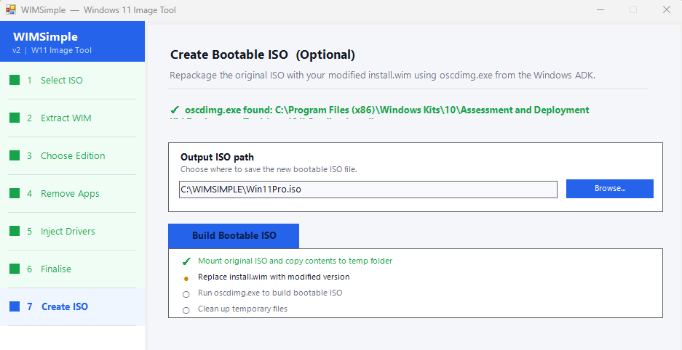Click the green square icon beside Finalise

point(15,269)
